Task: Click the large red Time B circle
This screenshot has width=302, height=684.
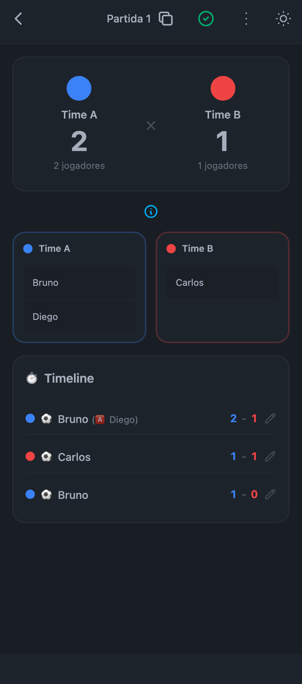Action: tap(223, 88)
